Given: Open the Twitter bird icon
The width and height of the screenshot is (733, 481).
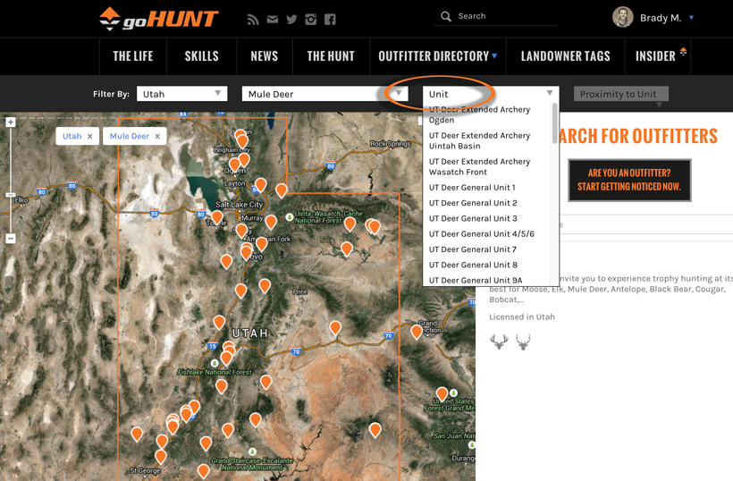Looking at the screenshot, I should pos(291,19).
